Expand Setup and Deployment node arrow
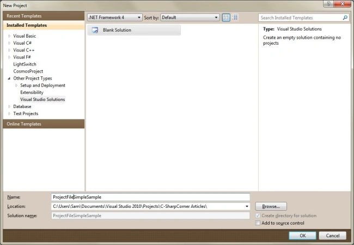 16,85
